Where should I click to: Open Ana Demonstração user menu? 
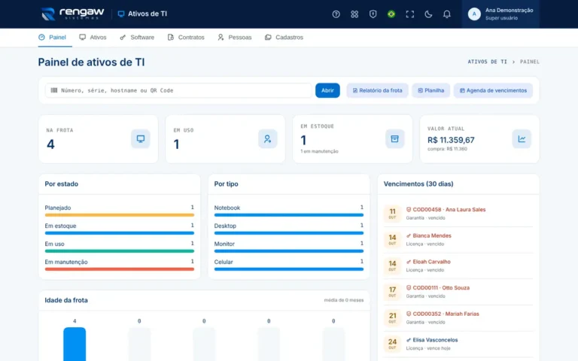[x=500, y=14]
